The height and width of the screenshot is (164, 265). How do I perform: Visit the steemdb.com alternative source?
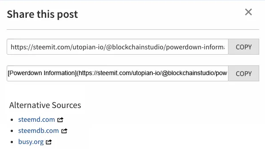tap(39, 131)
